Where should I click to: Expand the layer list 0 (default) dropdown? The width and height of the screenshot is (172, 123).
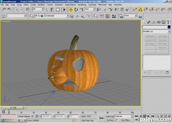(68, 16)
